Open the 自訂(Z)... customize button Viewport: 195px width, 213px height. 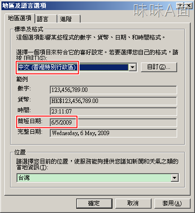coord(159,67)
